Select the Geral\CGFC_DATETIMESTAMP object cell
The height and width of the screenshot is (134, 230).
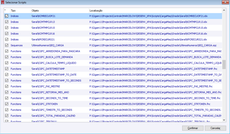tap(48, 69)
